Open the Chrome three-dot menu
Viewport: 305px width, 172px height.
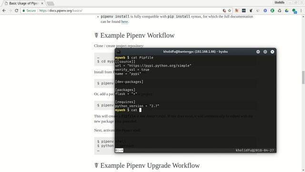(x=301, y=11)
